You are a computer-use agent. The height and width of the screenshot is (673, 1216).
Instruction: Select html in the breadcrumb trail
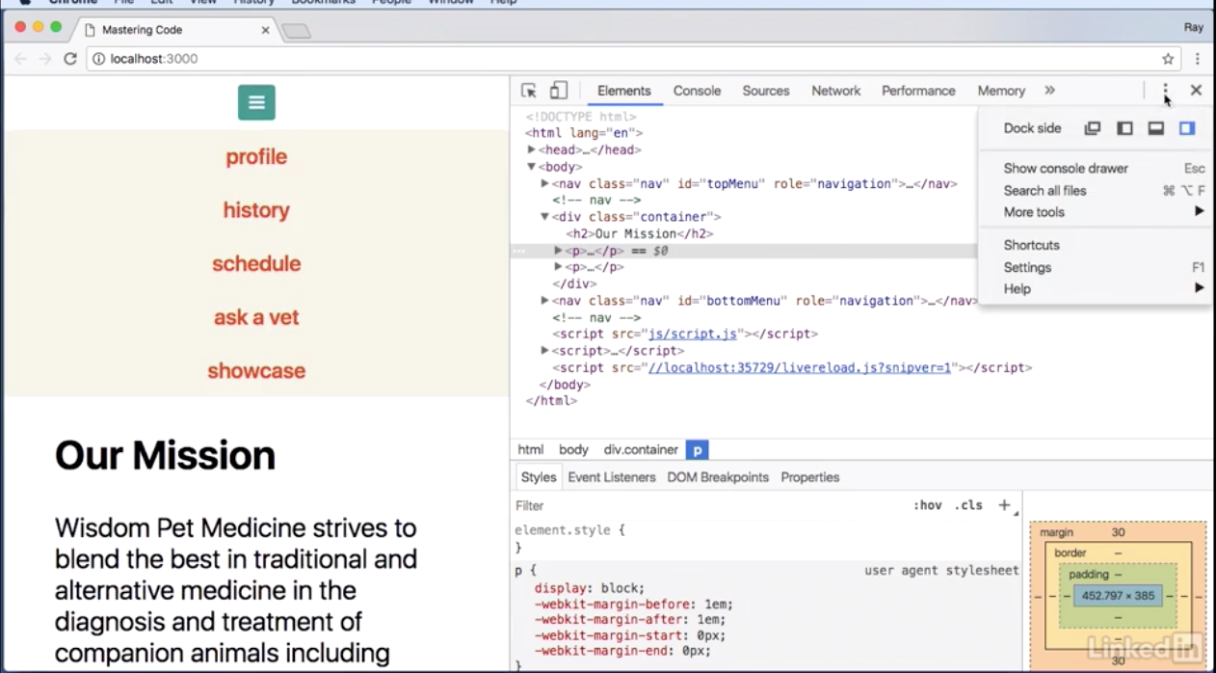(x=531, y=449)
